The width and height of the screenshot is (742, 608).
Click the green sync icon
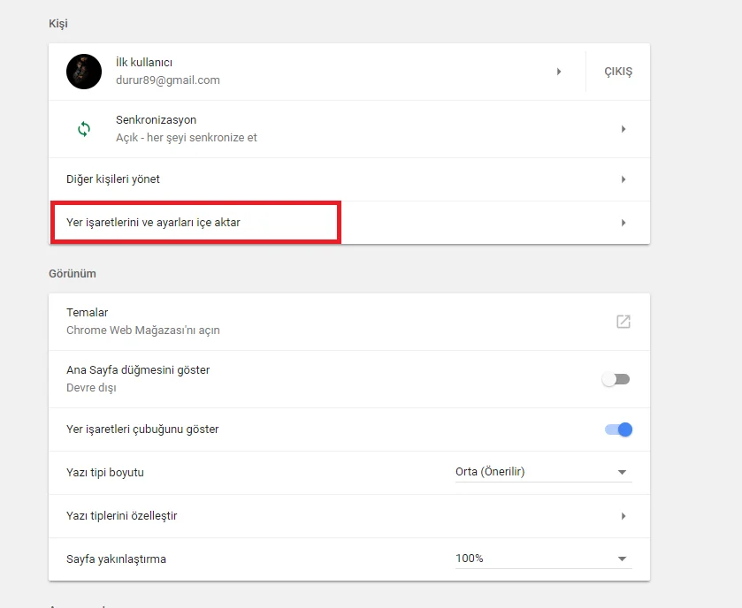84,129
